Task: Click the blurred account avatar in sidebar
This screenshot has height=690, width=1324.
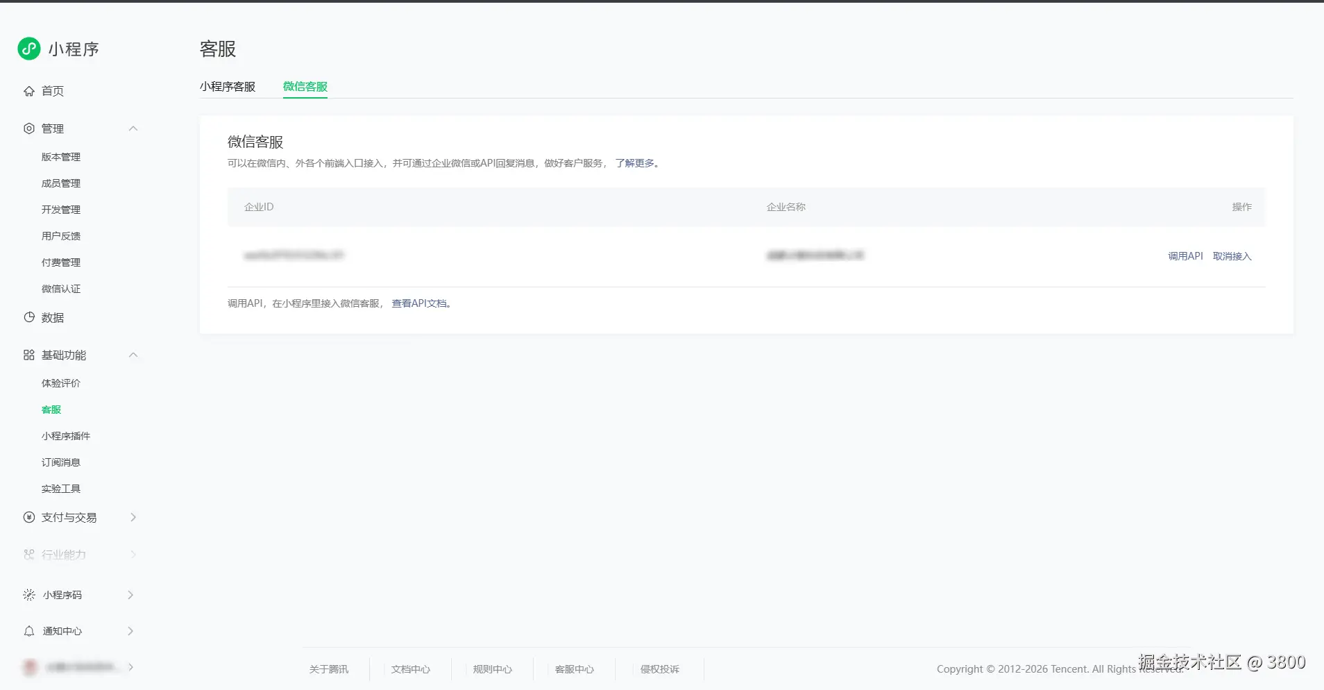Action: coord(30,667)
